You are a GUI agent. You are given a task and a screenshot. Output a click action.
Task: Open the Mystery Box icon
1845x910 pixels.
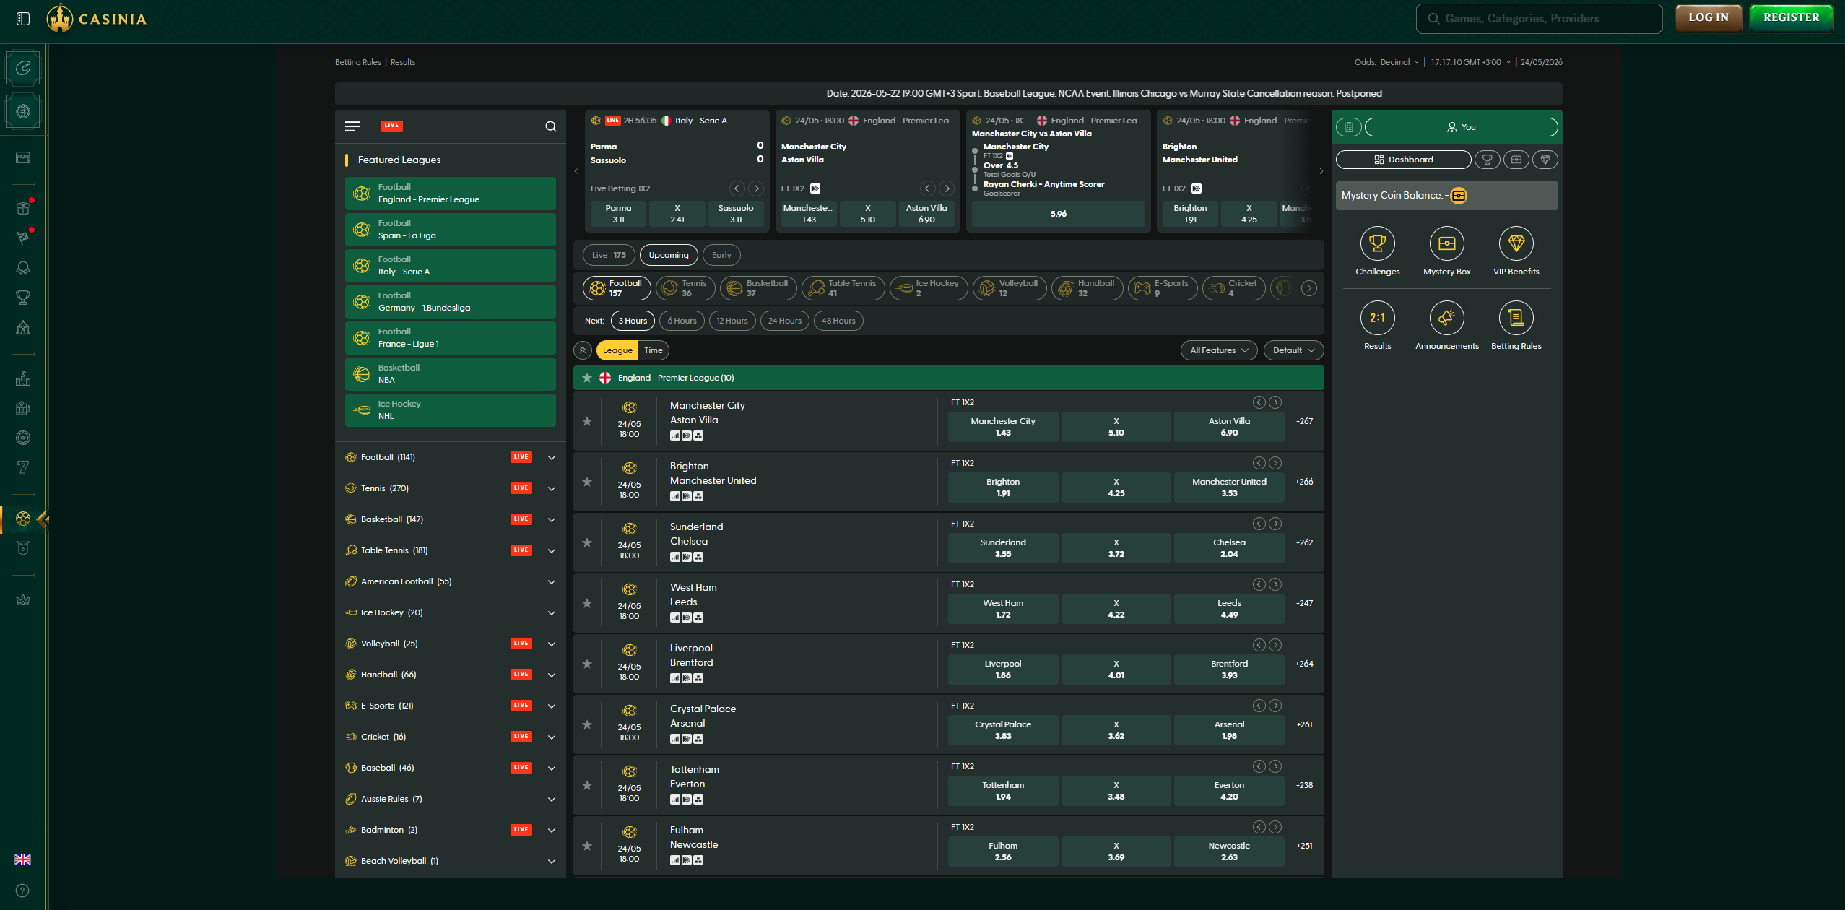[x=1446, y=243]
